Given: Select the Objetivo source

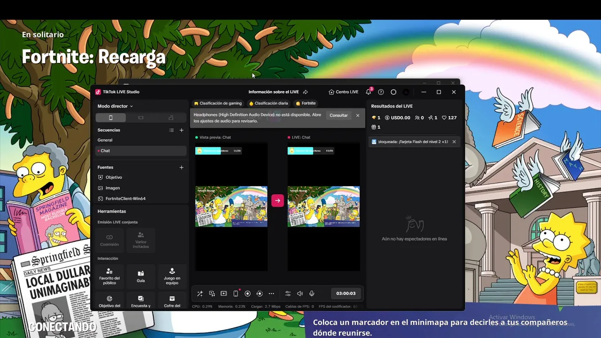Looking at the screenshot, I should tap(141, 177).
